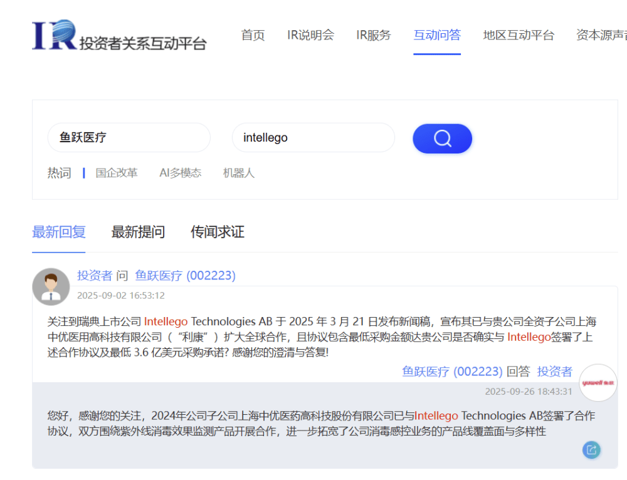Focus the company field containing 鱼跃医疗
Screen dimensions: 627x480
coord(129,137)
